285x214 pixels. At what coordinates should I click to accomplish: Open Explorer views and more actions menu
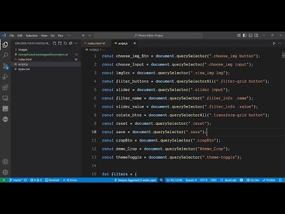[x=76, y=43]
